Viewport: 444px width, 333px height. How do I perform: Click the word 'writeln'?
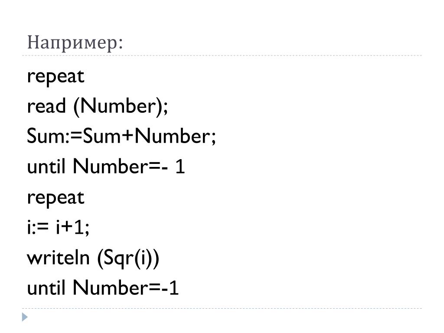click(x=59, y=258)
